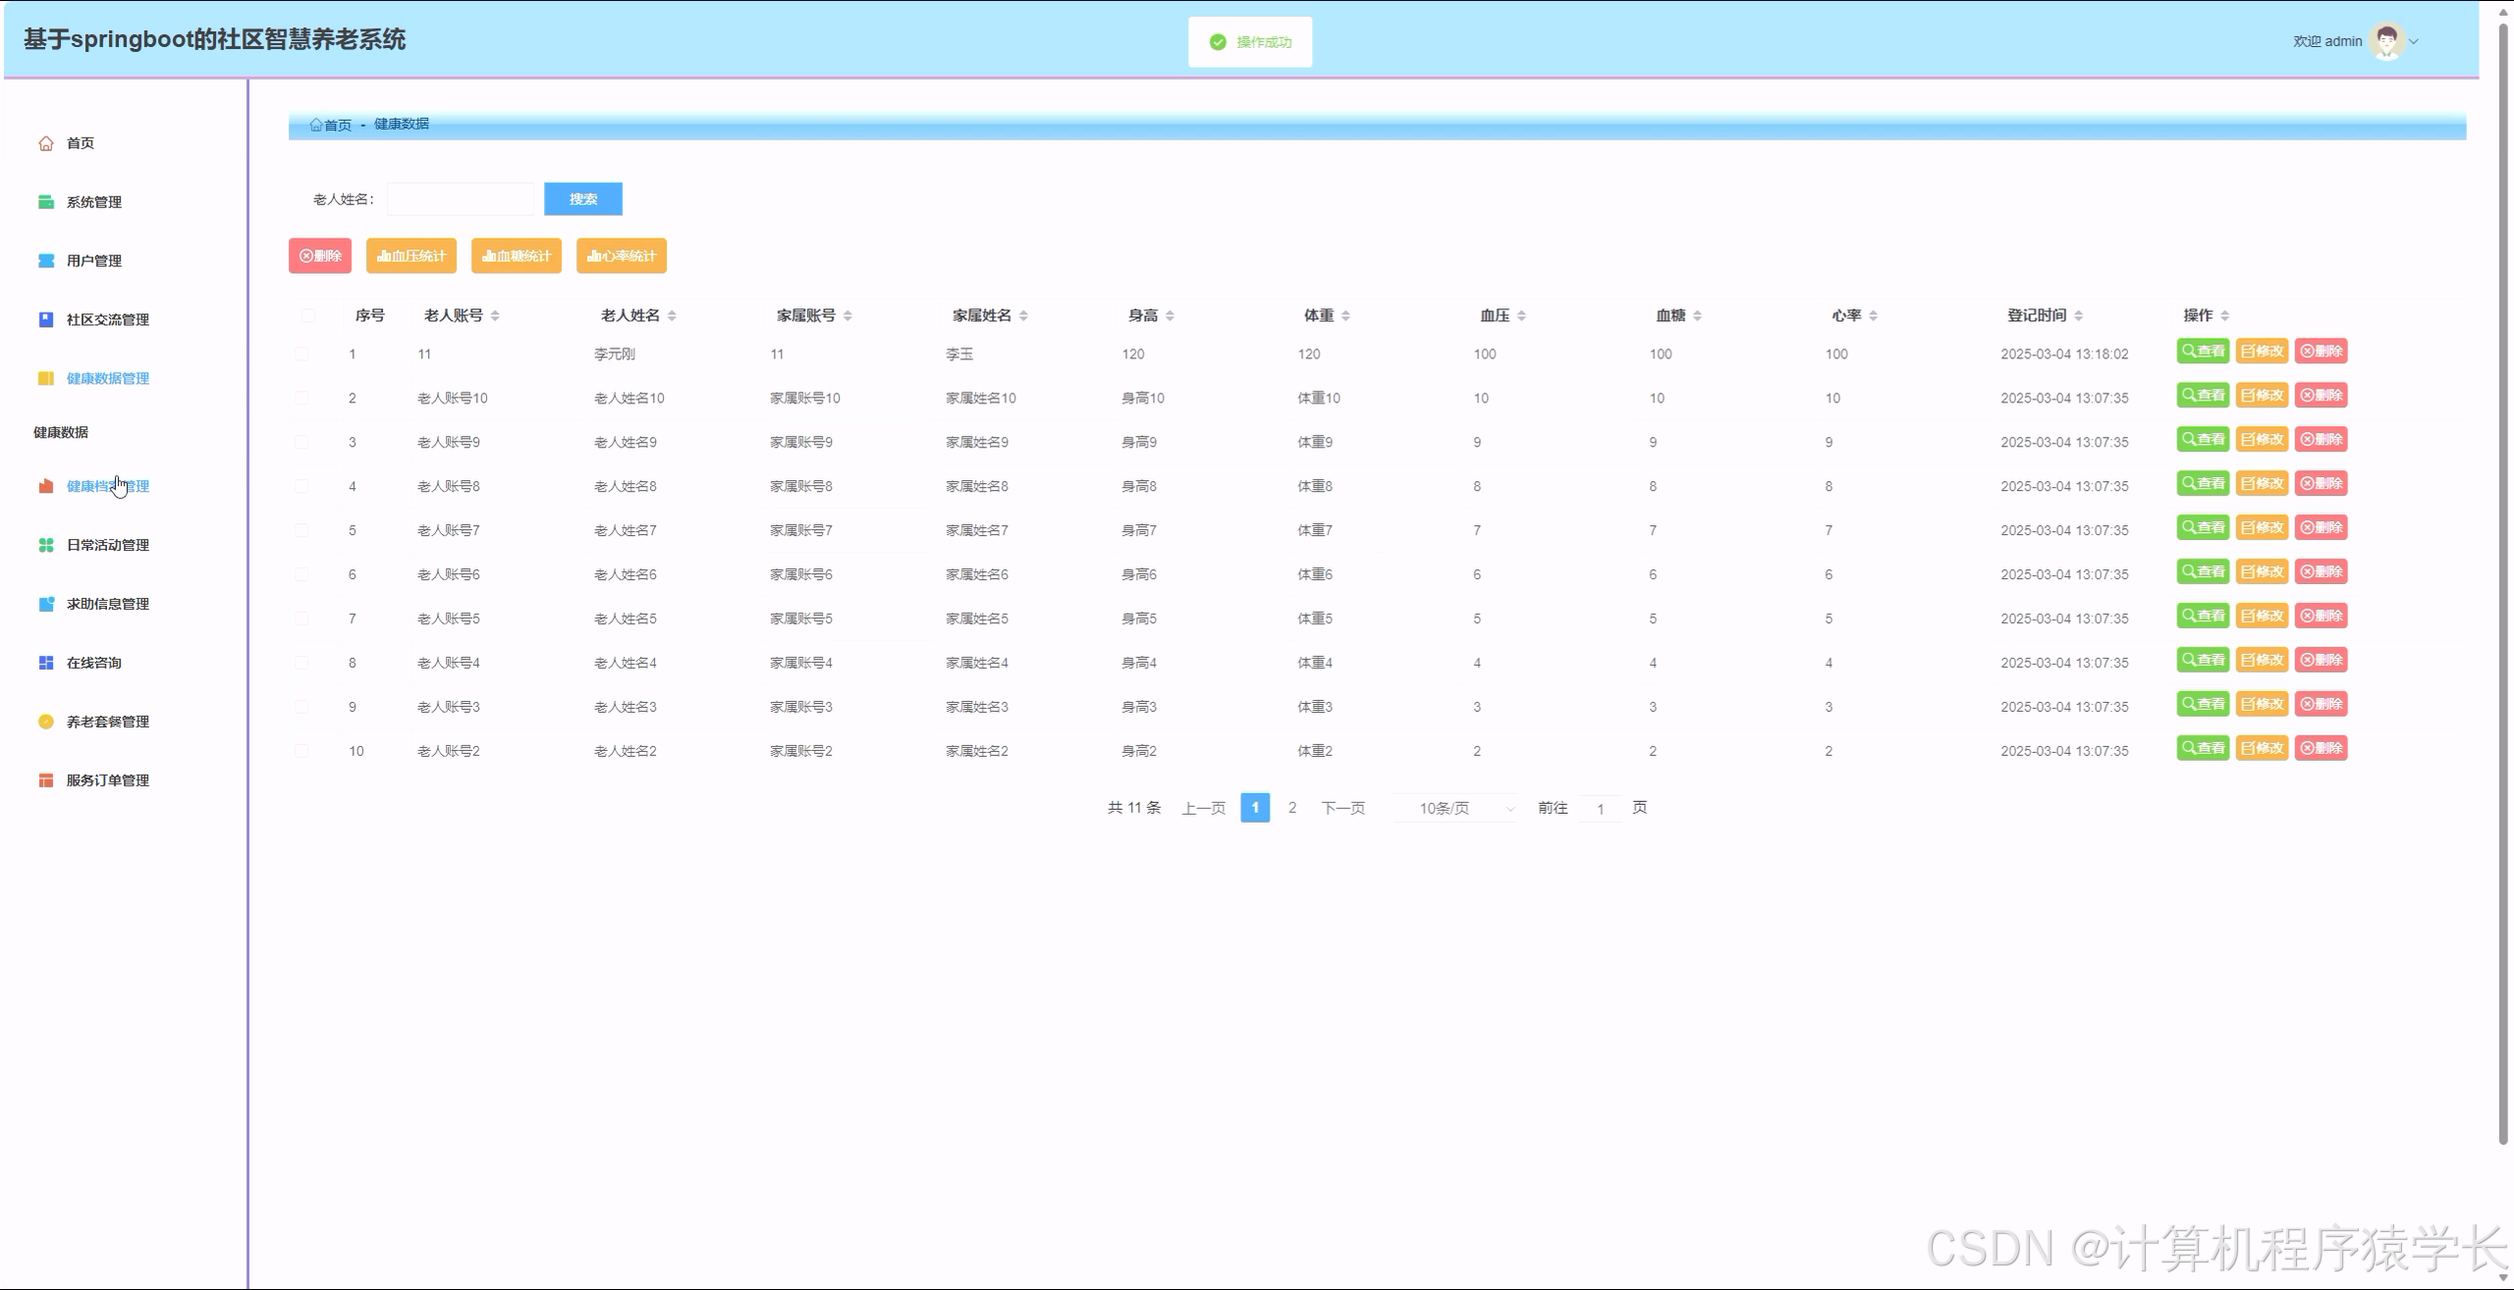Click the 系统管理 sidebar icon

coord(46,202)
